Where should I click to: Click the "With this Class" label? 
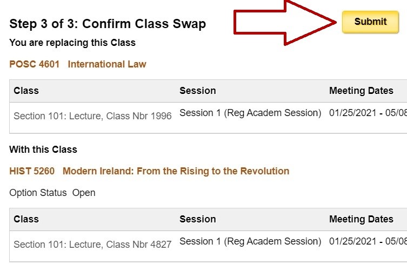pyautogui.click(x=43, y=150)
